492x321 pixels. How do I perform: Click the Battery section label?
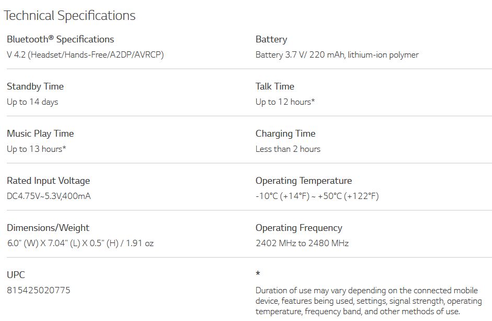pos(271,39)
